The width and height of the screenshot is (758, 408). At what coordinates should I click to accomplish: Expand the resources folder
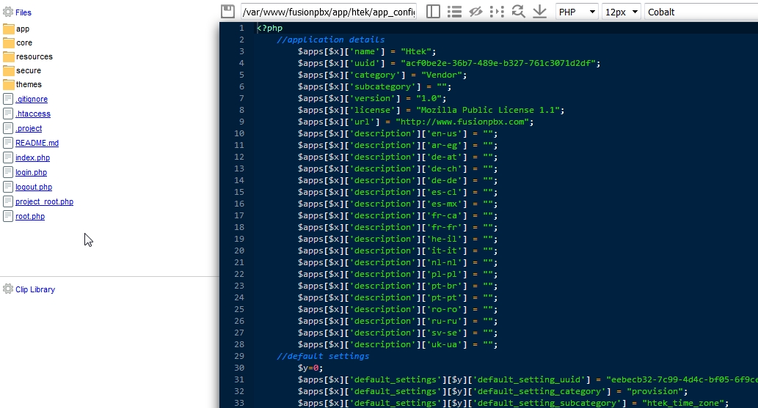(x=34, y=56)
